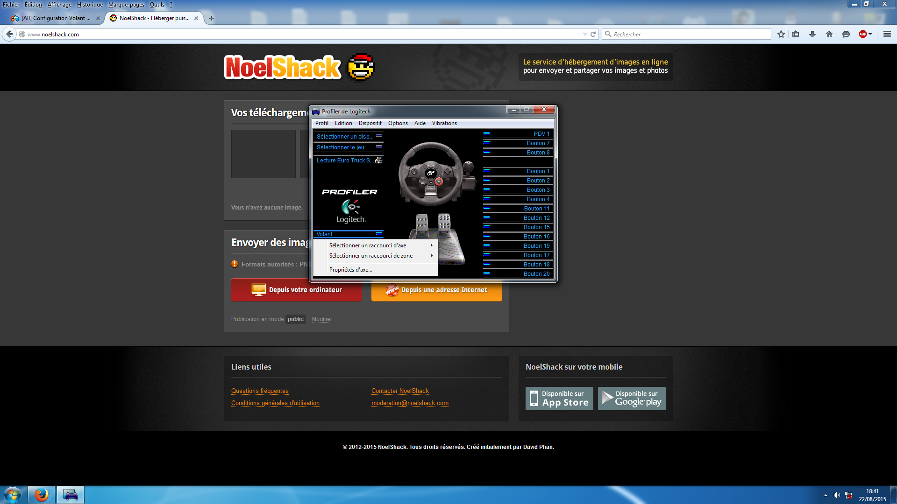The width and height of the screenshot is (897, 504).
Task: Open the Firefox hamburger menu
Action: pos(887,34)
